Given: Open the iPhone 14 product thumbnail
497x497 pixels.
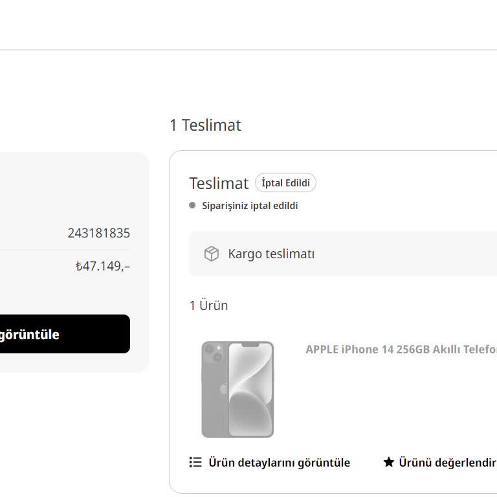Looking at the screenshot, I should (237, 389).
